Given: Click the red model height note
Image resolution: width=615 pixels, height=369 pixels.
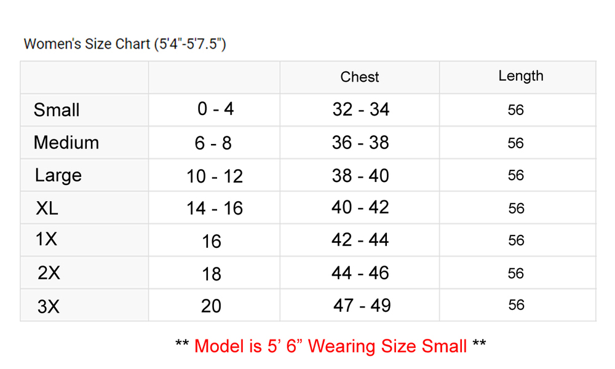Looking at the screenshot, I should (331, 346).
